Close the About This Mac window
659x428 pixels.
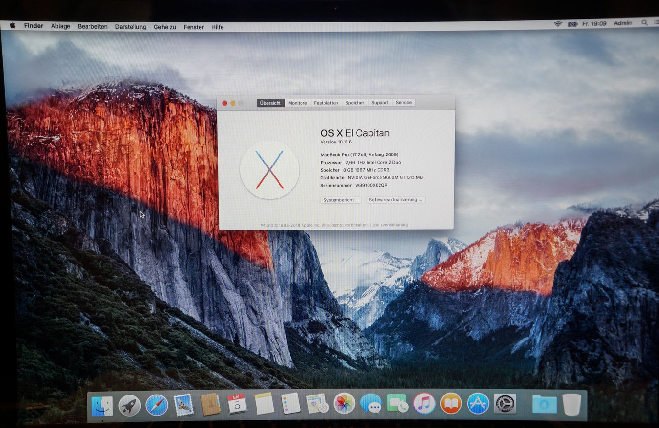pos(224,103)
